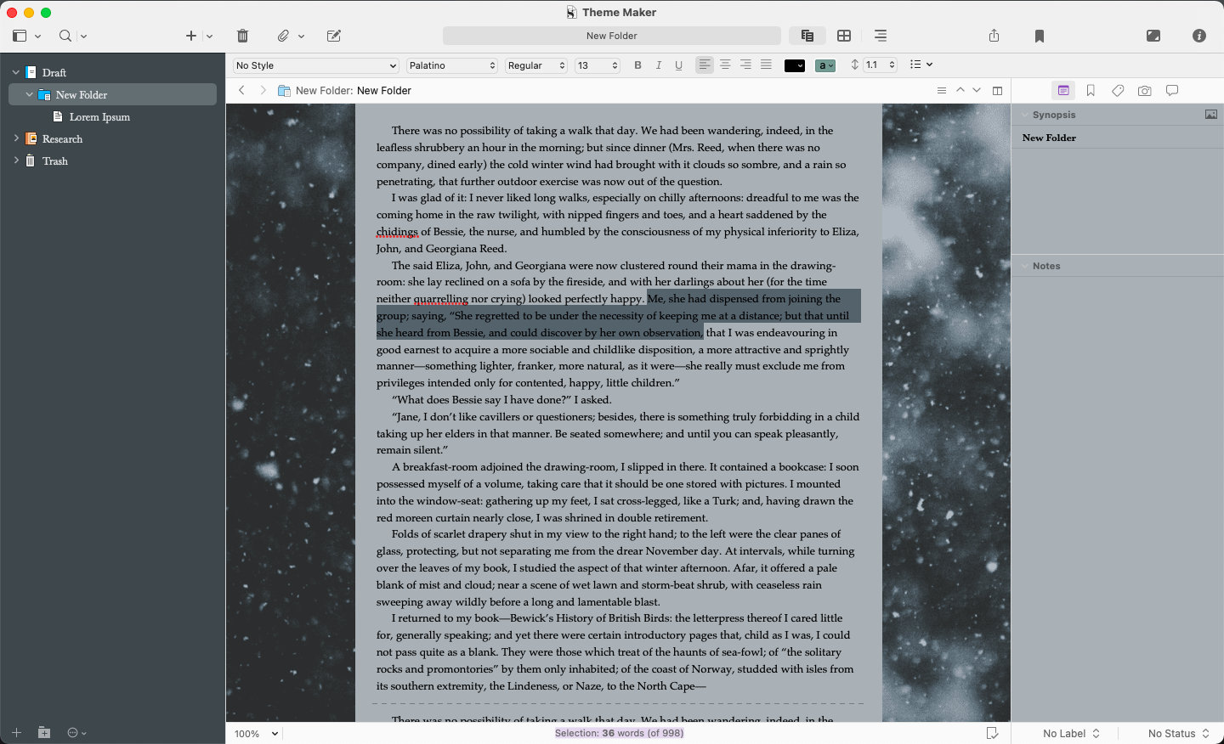Viewport: 1224px width, 744px height.
Task: Open the binder footer actions menu
Action: tap(76, 732)
